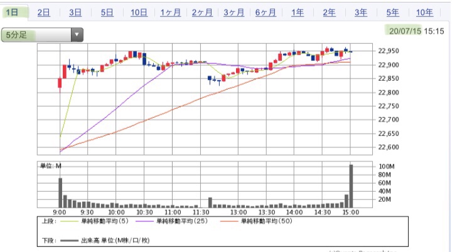Click the tallest volume bar at 15:00
This screenshot has width=457, height=252.
[351, 186]
